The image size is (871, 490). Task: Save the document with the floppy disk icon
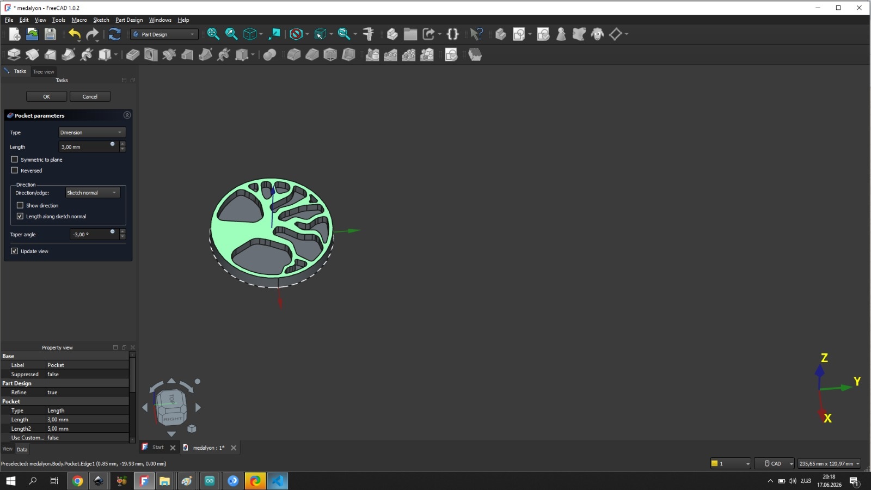[x=50, y=34]
